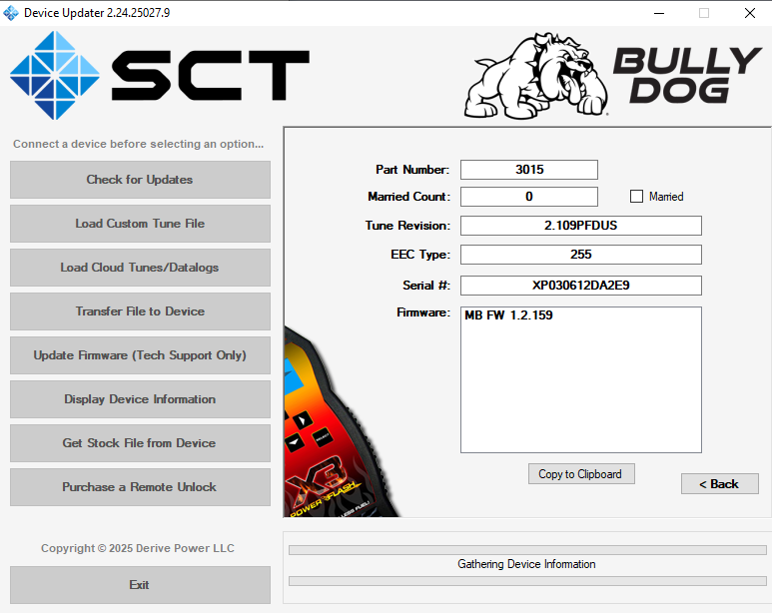772x613 pixels.
Task: Open Load Custom Tune File
Action: click(x=140, y=224)
